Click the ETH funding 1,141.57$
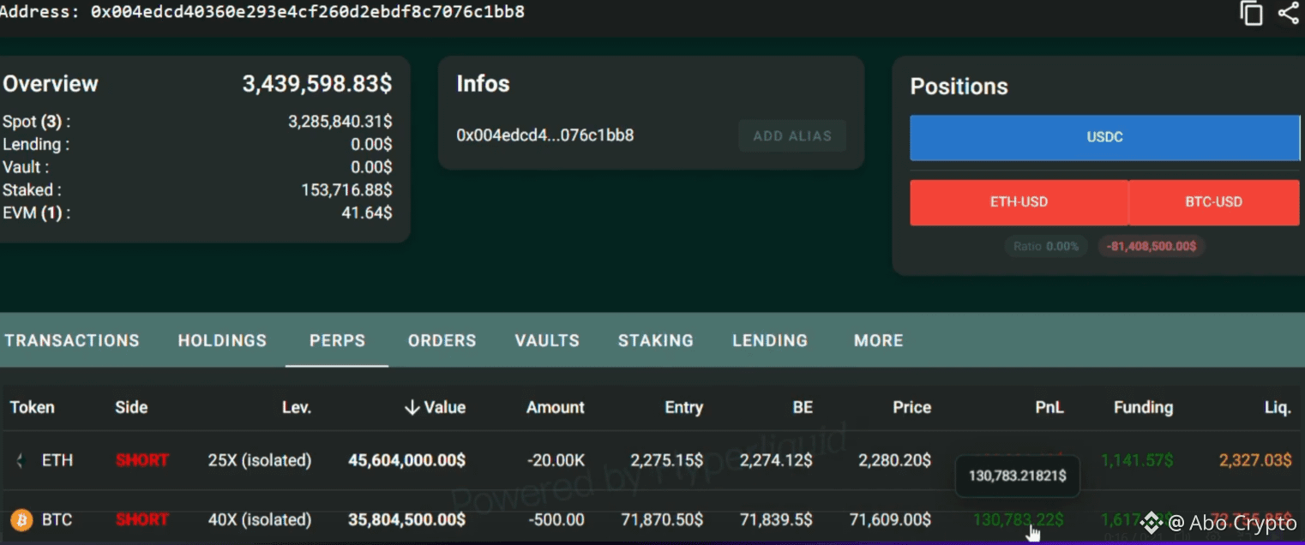This screenshot has height=545, width=1305. pyautogui.click(x=1137, y=460)
